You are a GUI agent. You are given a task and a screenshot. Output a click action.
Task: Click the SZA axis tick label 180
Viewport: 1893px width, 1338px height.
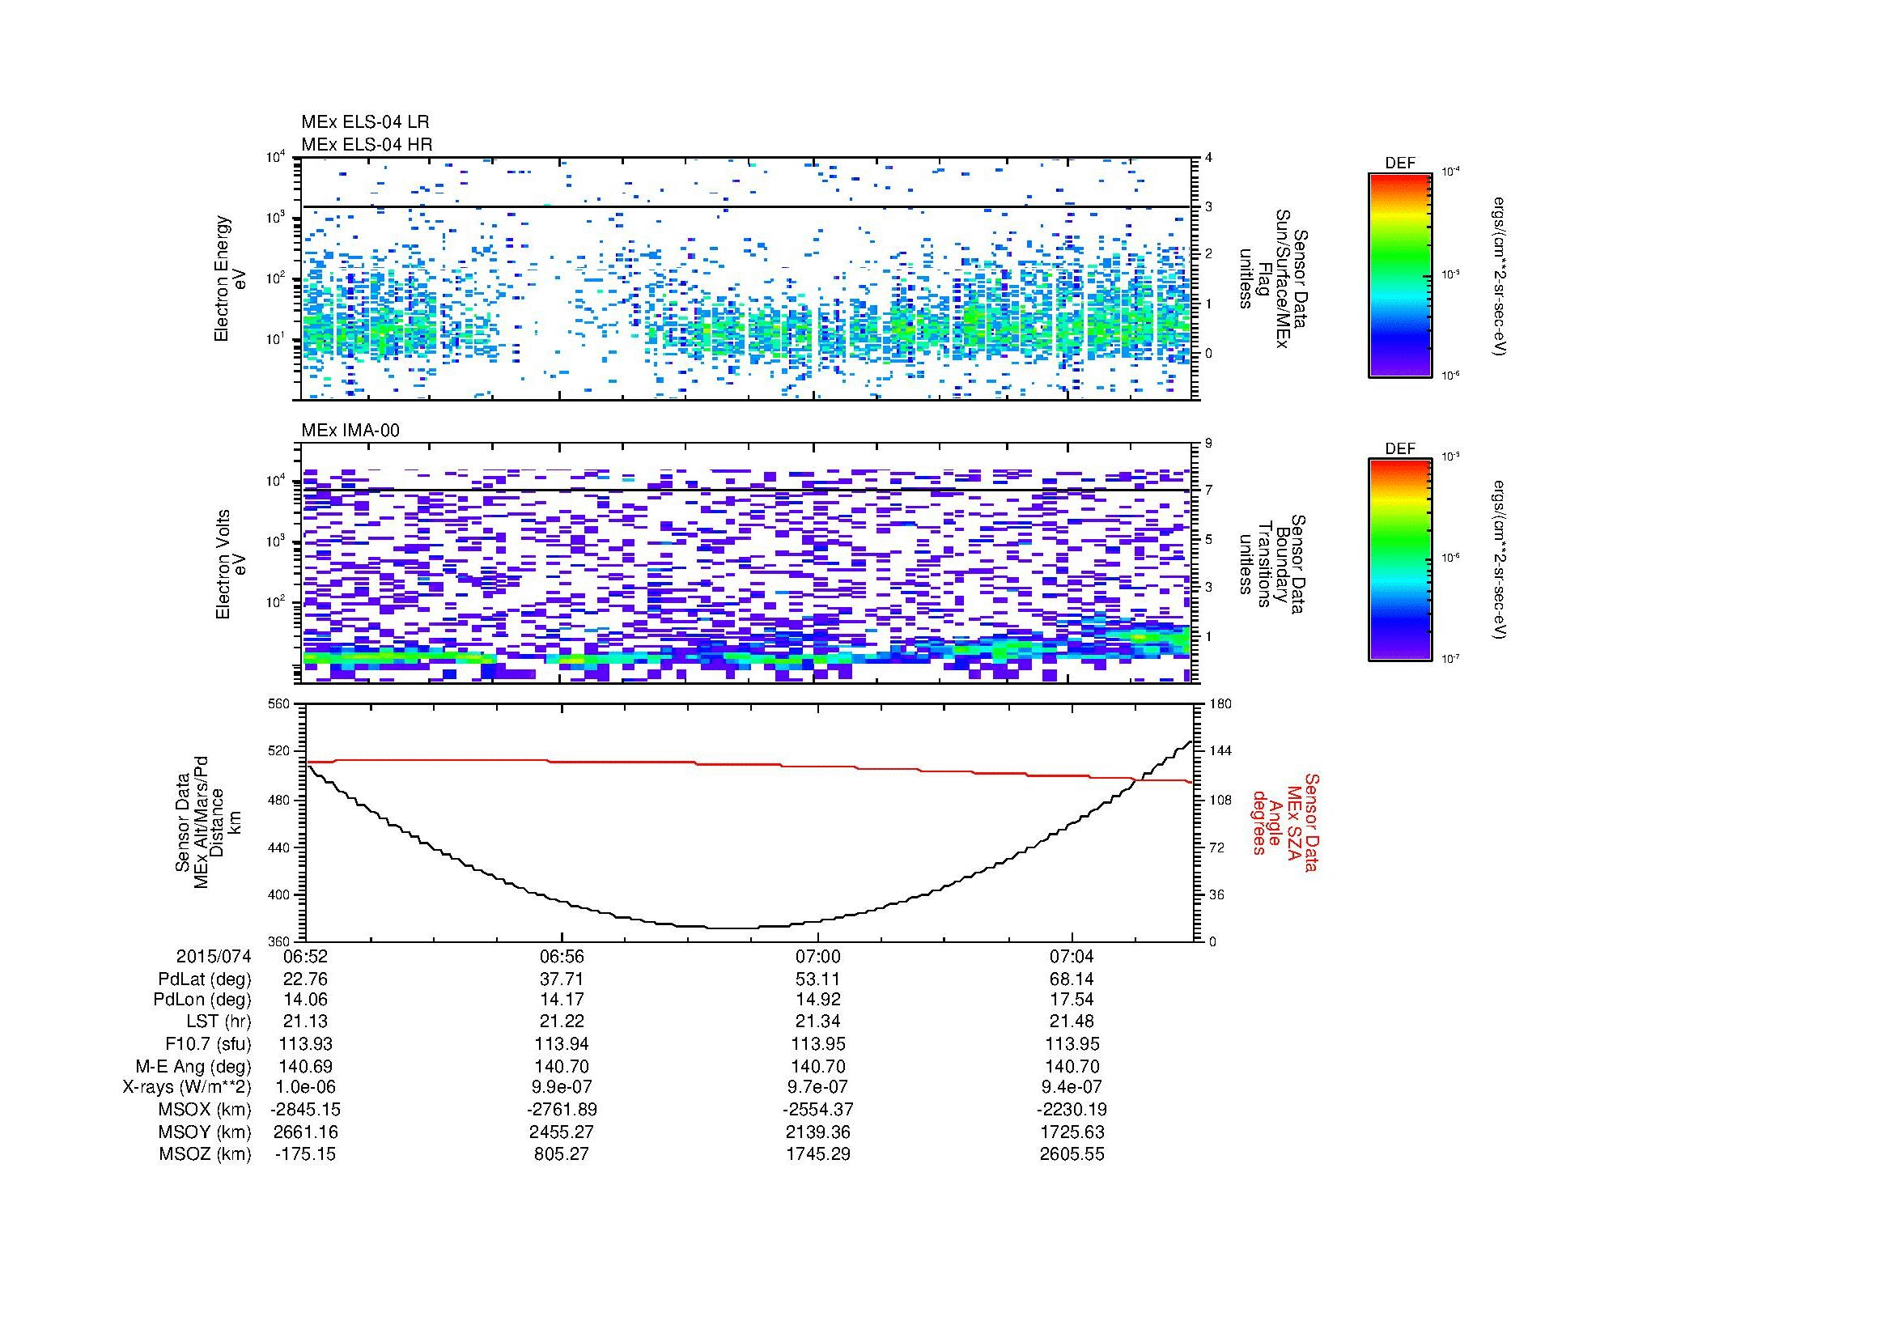click(x=1220, y=703)
